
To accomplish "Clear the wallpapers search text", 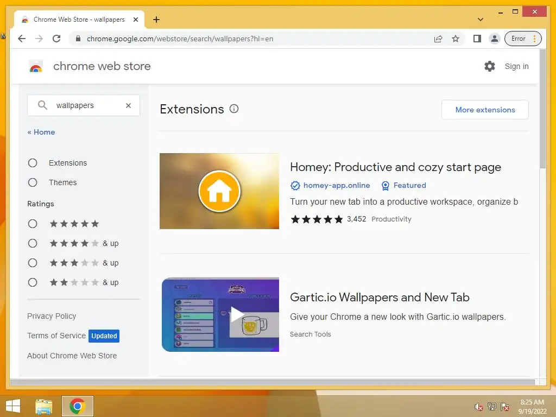I will tap(128, 105).
